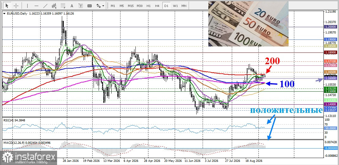The height and width of the screenshot is (165, 339).
Task: Switch chart to H1 timeframe
Action: pos(148,6)
